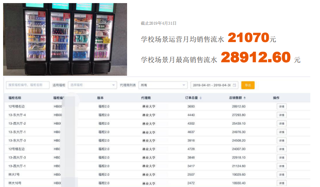Screen dimensions: 320x187
Task: Click order count 3417 cell
Action: click(191, 166)
